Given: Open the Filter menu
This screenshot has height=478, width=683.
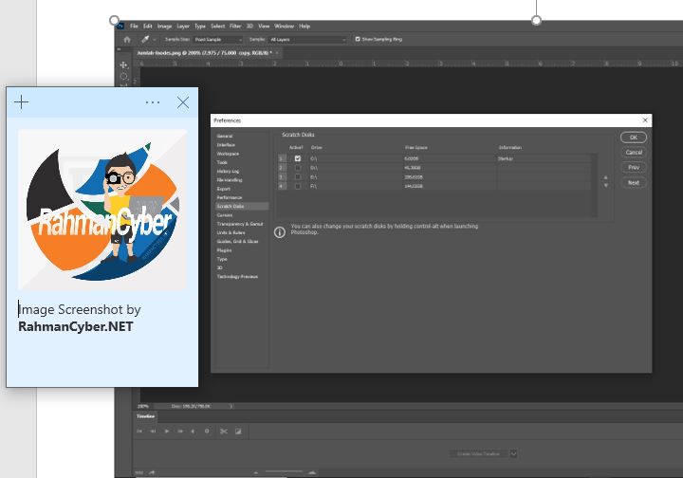Looking at the screenshot, I should pos(235,27).
